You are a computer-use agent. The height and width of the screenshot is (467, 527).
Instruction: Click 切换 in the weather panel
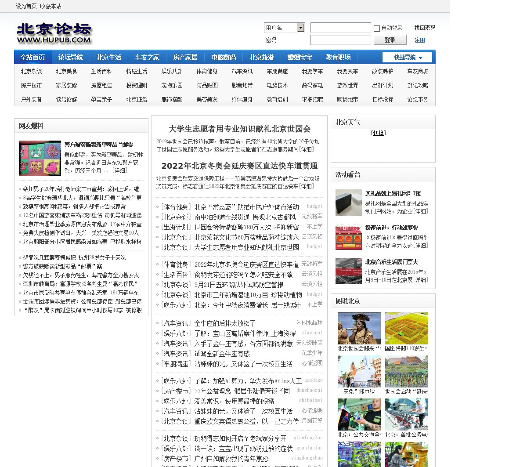pyautogui.click(x=378, y=133)
